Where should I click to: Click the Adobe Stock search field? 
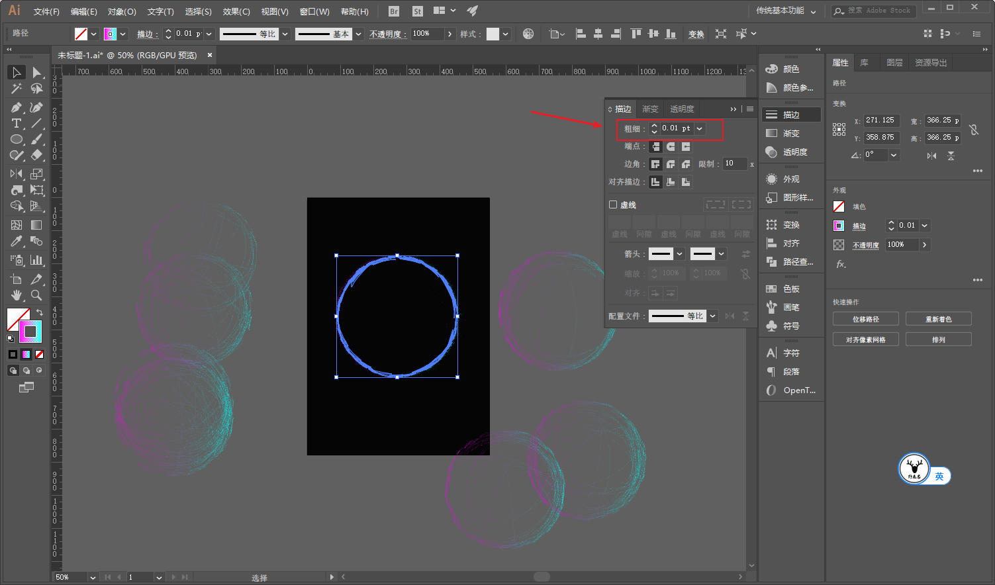point(874,11)
